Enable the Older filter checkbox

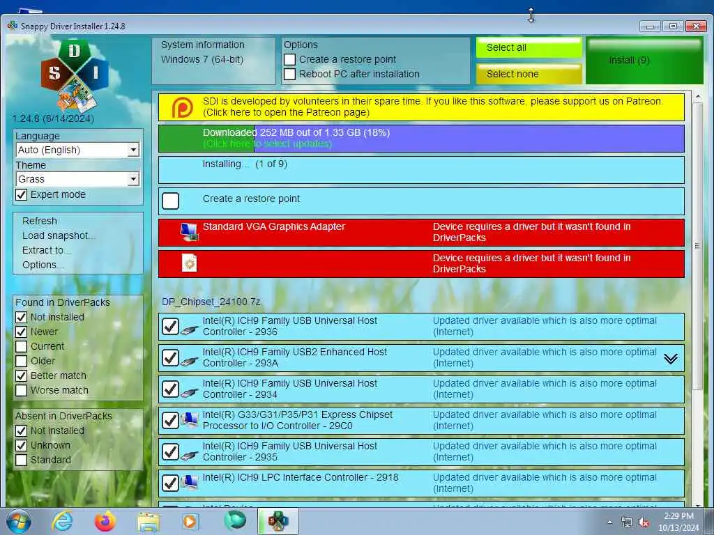[x=22, y=362]
